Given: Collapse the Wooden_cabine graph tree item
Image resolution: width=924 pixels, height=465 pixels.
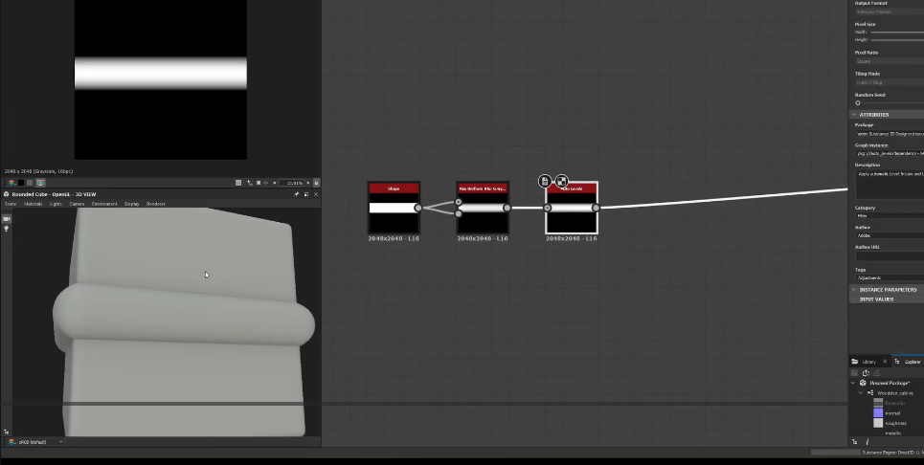Looking at the screenshot, I should click(x=861, y=392).
